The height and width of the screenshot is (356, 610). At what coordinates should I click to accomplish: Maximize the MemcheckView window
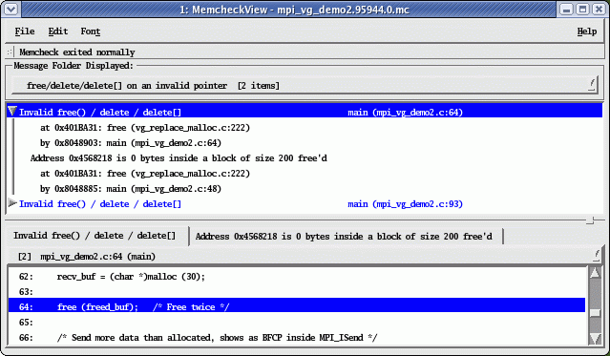click(582, 9)
